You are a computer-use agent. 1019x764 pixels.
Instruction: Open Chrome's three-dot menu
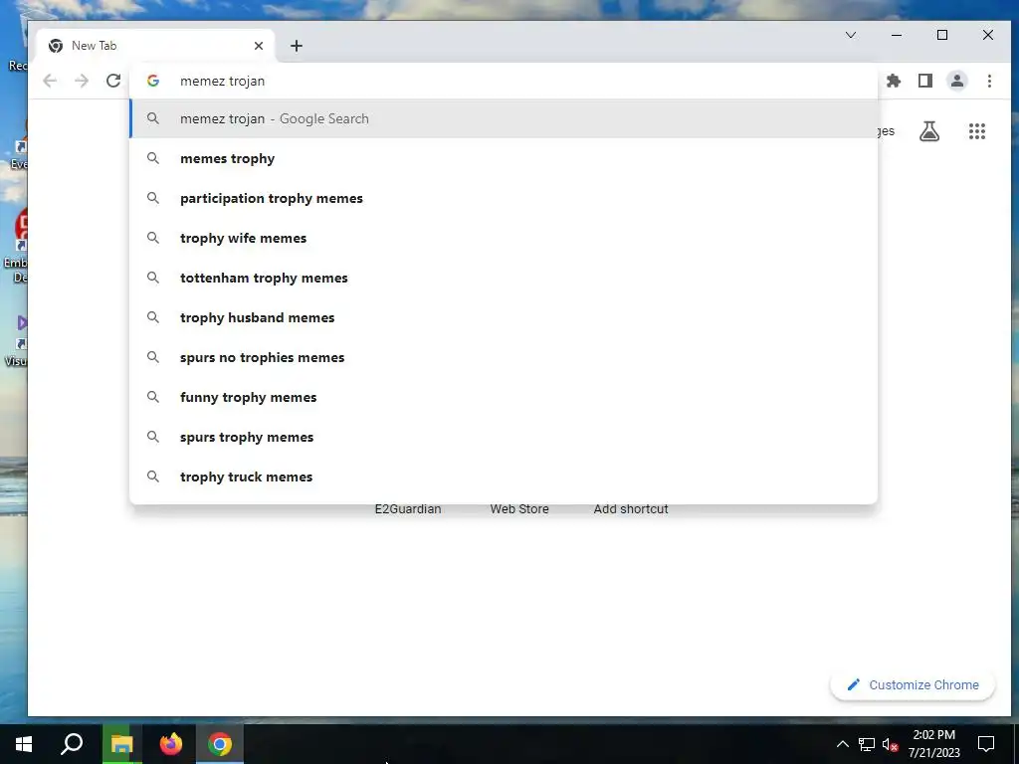[x=989, y=81]
